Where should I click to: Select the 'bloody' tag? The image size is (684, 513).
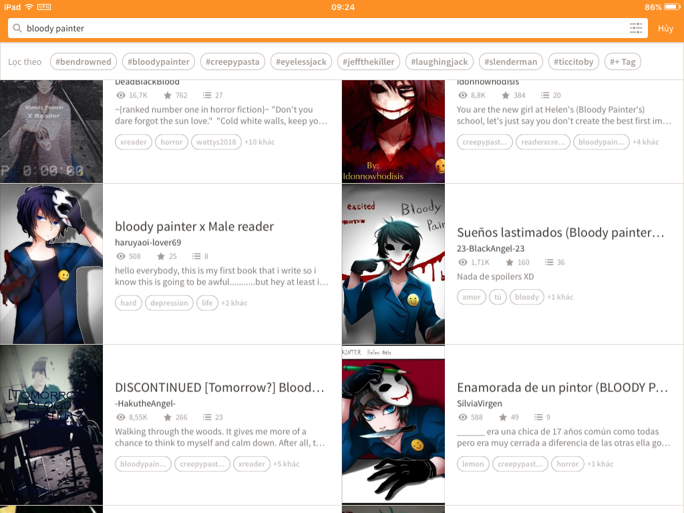[527, 297]
